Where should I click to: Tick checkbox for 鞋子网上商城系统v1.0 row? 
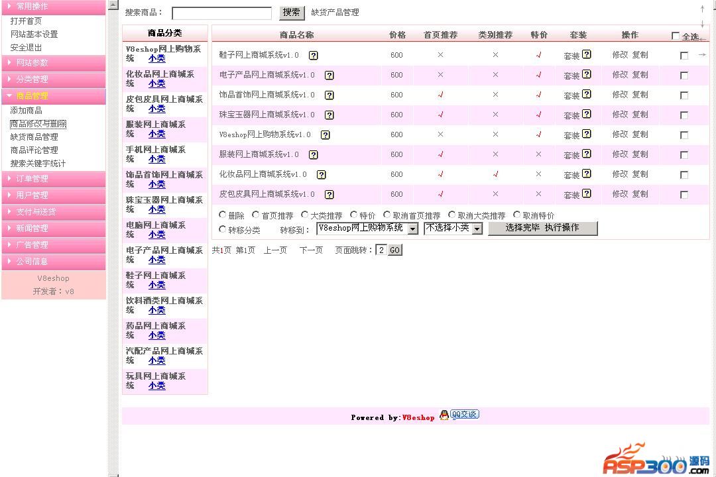coord(684,56)
